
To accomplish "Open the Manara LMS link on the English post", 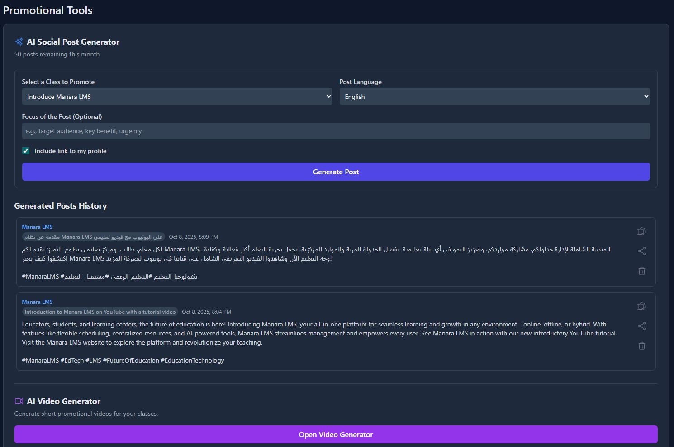I will coord(37,302).
